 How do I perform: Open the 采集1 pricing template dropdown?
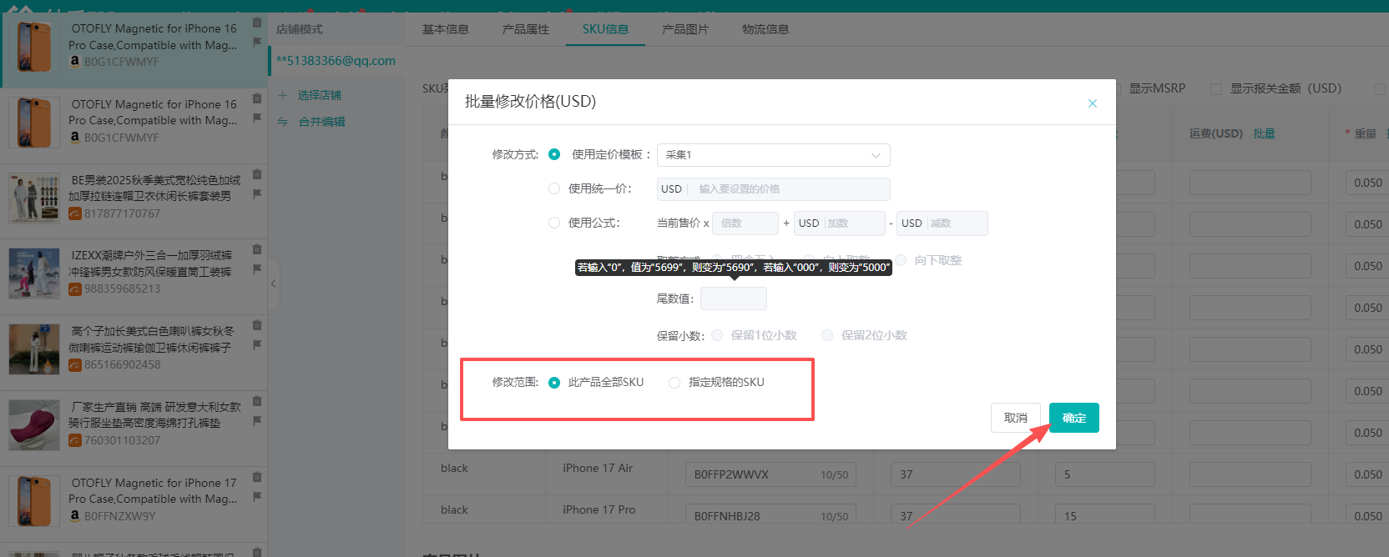pos(773,155)
